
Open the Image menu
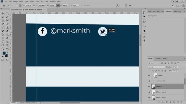click(x=15, y=1)
